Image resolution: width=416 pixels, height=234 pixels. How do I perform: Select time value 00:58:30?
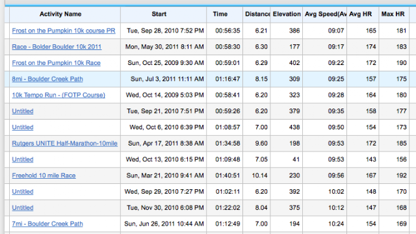227,47
